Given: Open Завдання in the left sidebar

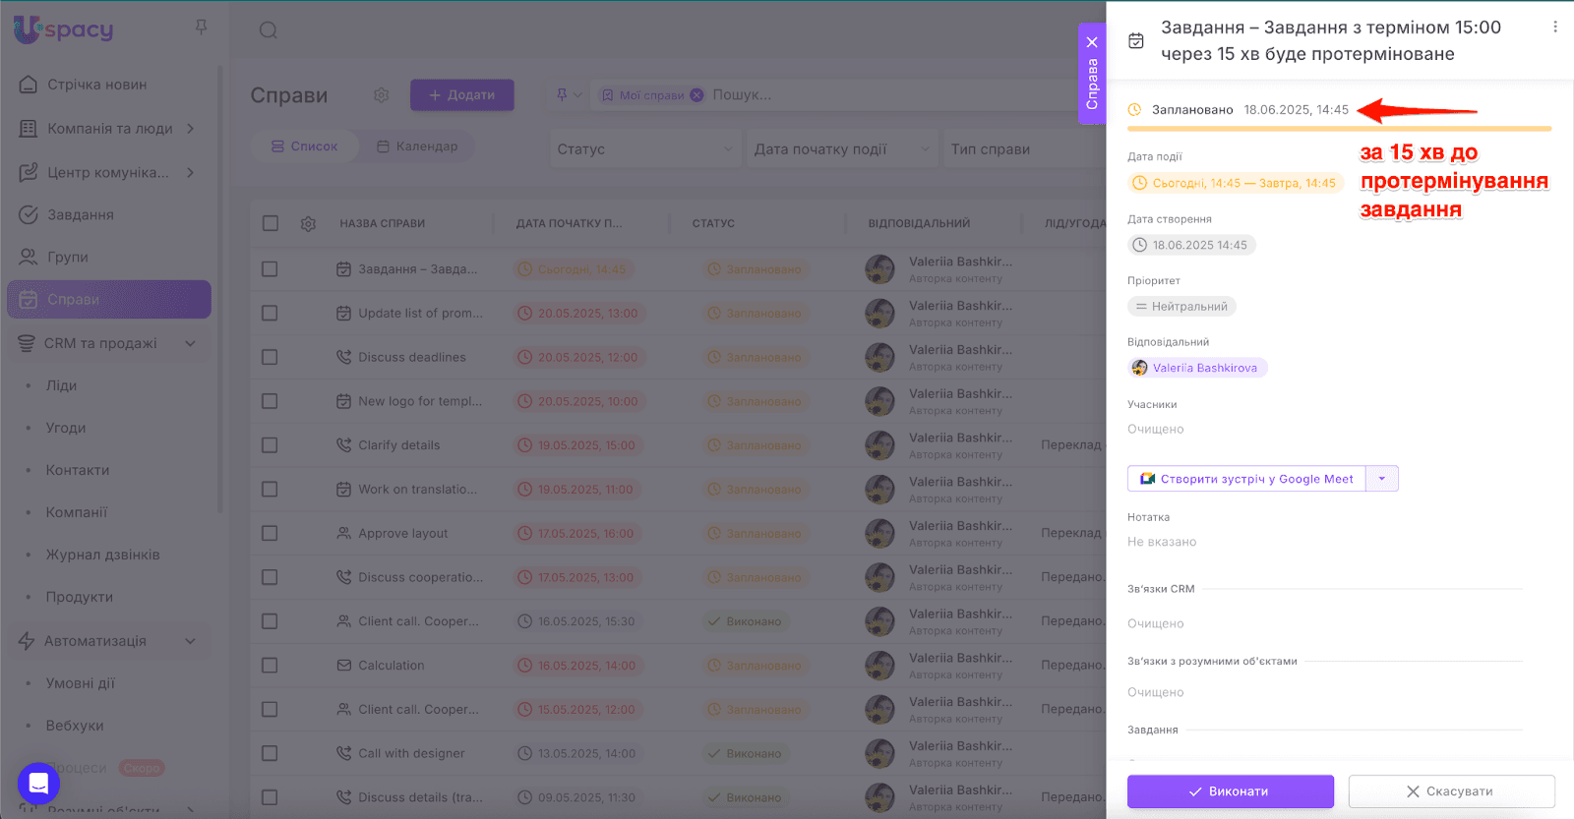Looking at the screenshot, I should coord(81,214).
